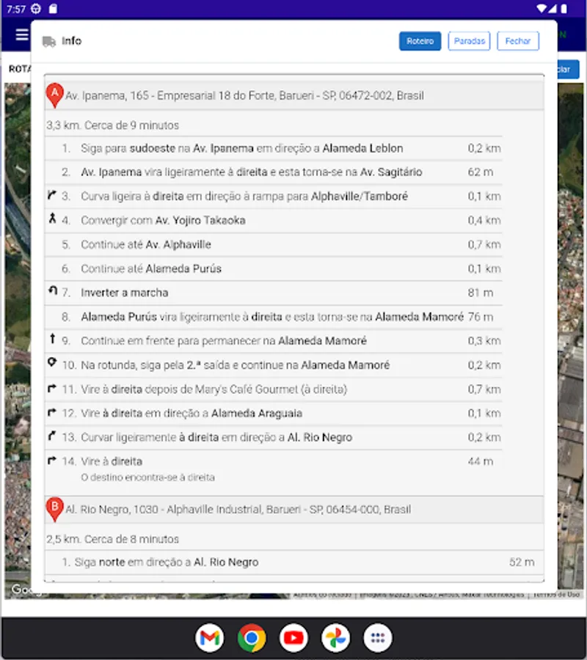
Task: Launch Chrome from the dock
Action: tap(252, 638)
